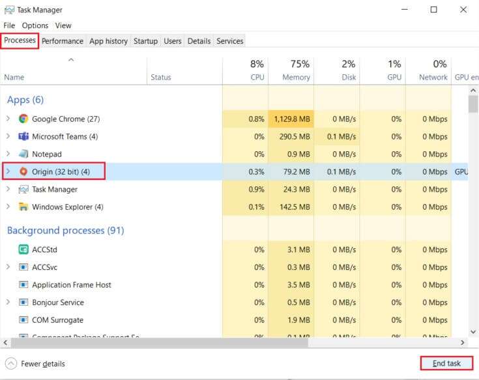Click the horizontal scrollbar left arrow
Image resolution: width=479 pixels, height=380 pixels.
point(5,342)
